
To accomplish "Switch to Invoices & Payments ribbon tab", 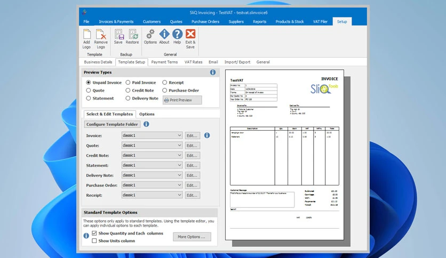I will coord(116,22).
